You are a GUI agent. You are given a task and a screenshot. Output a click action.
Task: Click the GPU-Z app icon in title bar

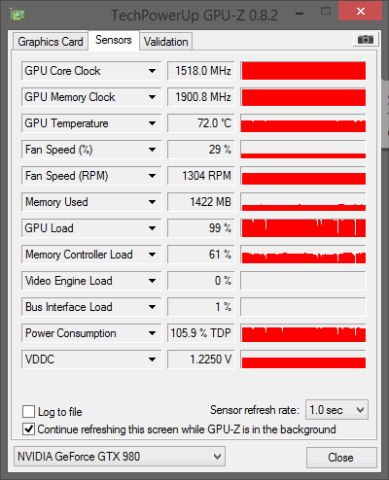(18, 15)
